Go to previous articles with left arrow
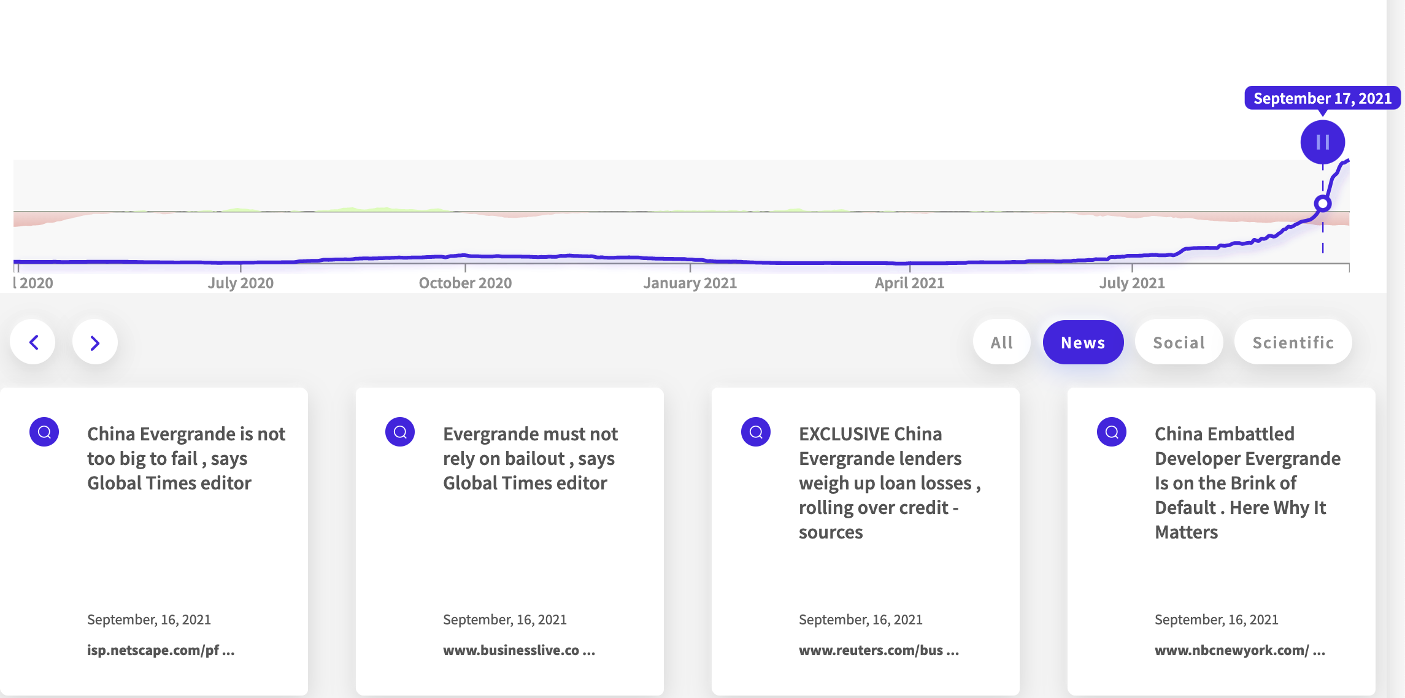 [33, 342]
